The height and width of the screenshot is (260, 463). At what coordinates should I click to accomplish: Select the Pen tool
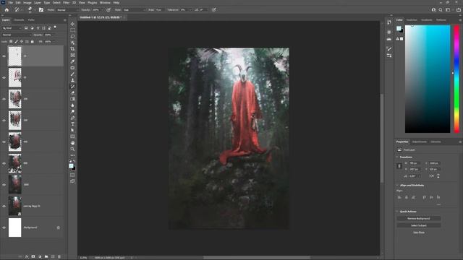[x=72, y=118]
